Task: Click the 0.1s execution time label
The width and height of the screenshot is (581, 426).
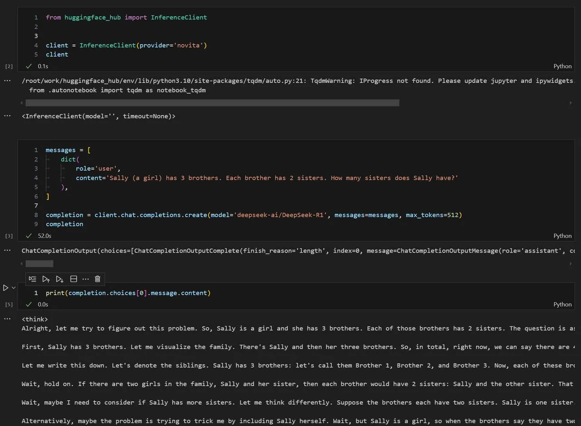Action: [43, 66]
